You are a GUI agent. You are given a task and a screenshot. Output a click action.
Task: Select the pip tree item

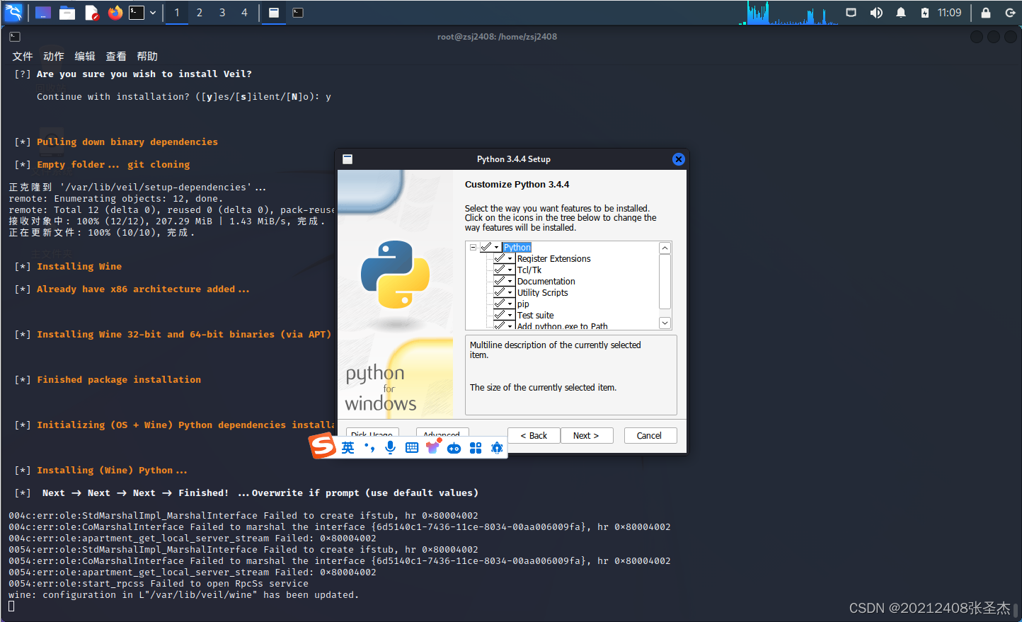(x=523, y=304)
